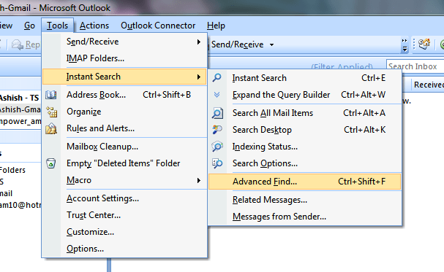Click the Instant Search magnifier icon
The height and width of the screenshot is (272, 444).
[x=217, y=77]
